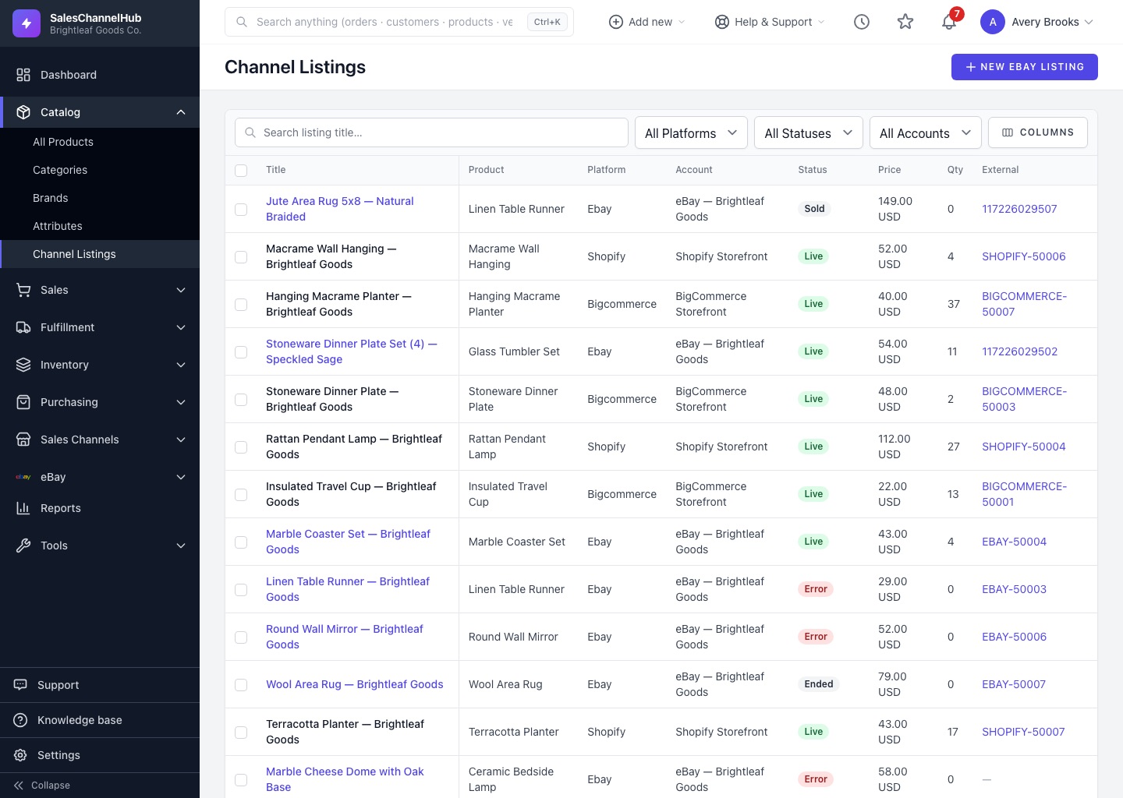Open the All Platforms dropdown
1123x798 pixels.
point(691,132)
